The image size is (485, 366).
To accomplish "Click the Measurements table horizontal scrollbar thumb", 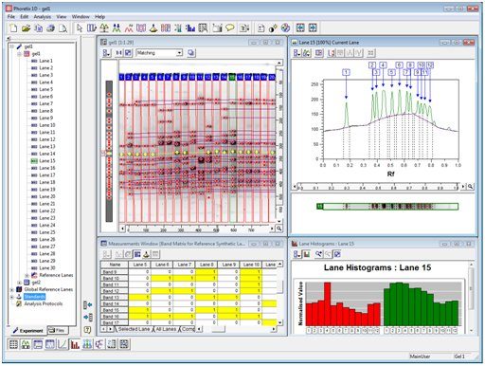I will (x=218, y=329).
